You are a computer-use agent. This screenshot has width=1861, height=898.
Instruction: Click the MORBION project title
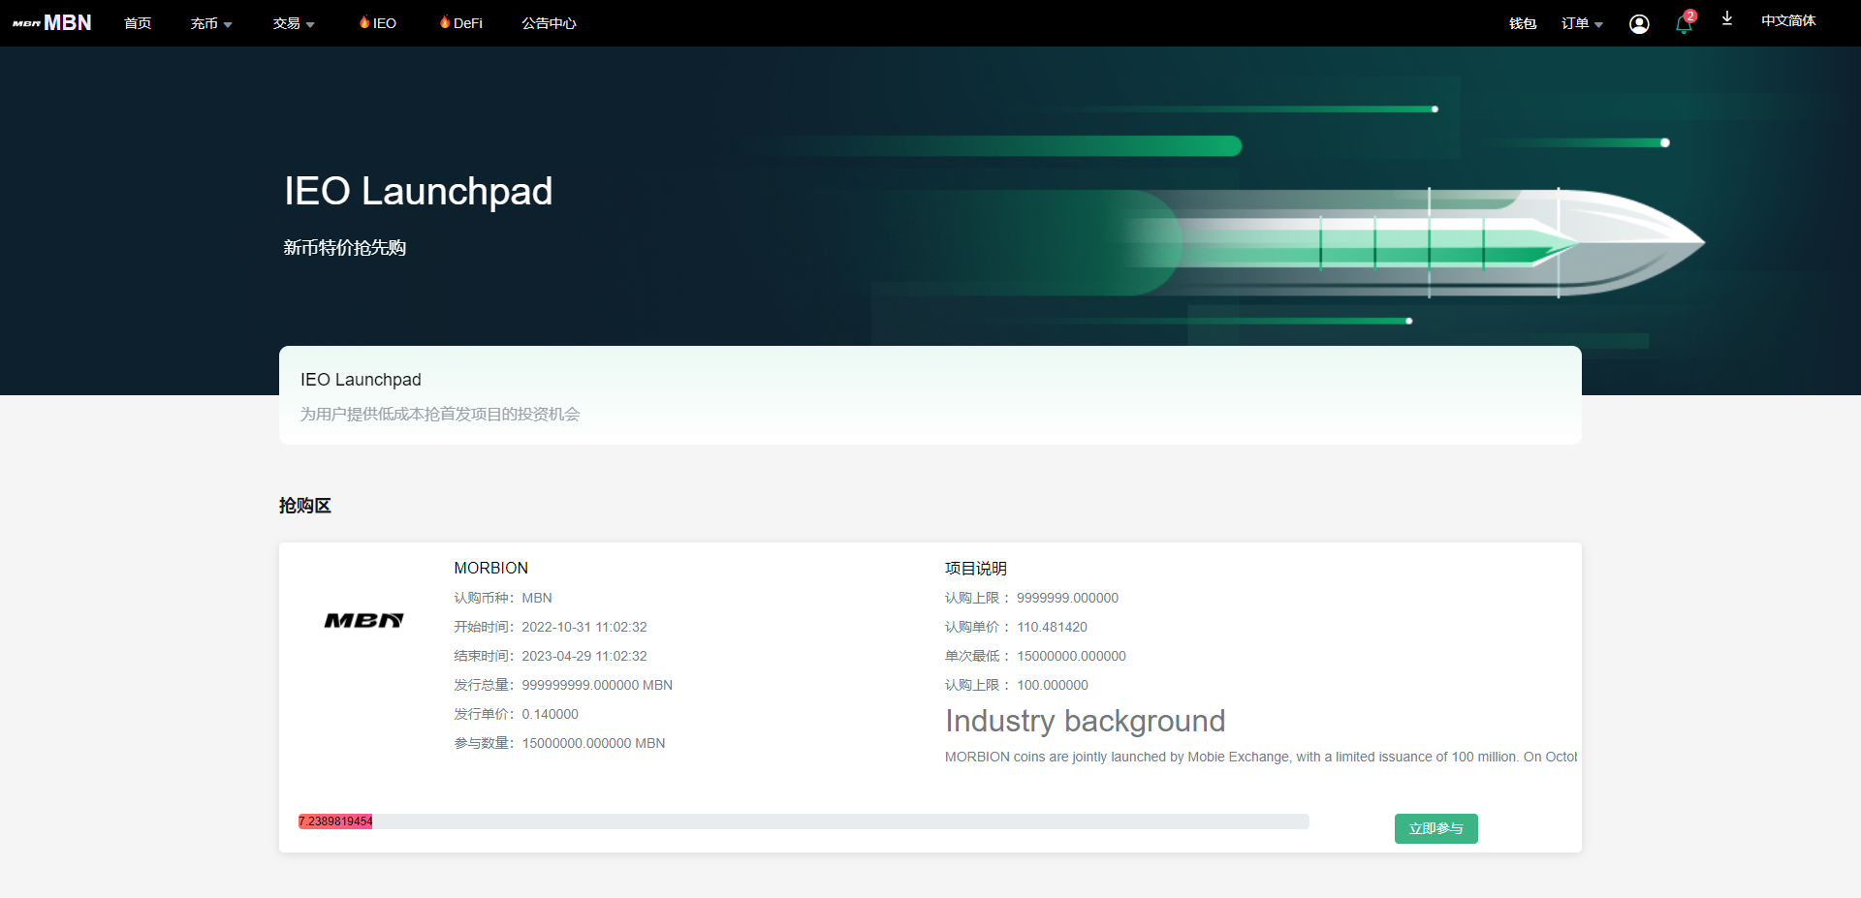coord(491,568)
